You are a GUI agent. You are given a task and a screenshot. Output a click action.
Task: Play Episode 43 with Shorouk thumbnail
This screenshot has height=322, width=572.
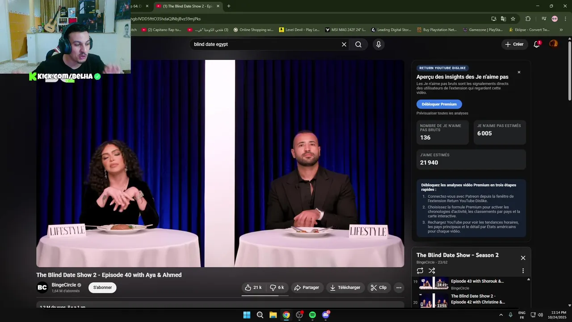click(434, 283)
